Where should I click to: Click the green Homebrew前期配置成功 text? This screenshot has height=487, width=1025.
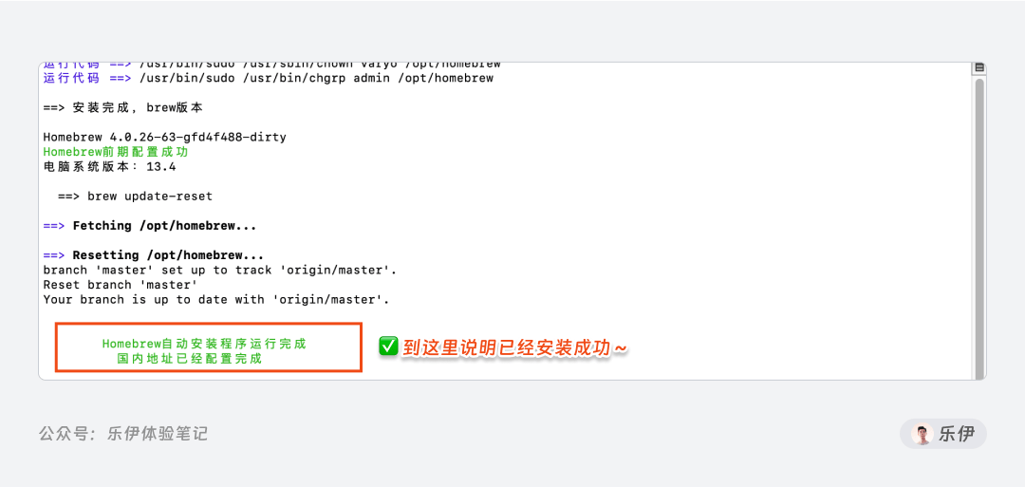[116, 152]
